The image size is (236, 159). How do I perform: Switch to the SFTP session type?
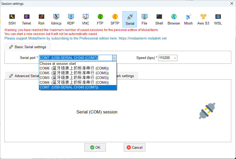(115, 19)
